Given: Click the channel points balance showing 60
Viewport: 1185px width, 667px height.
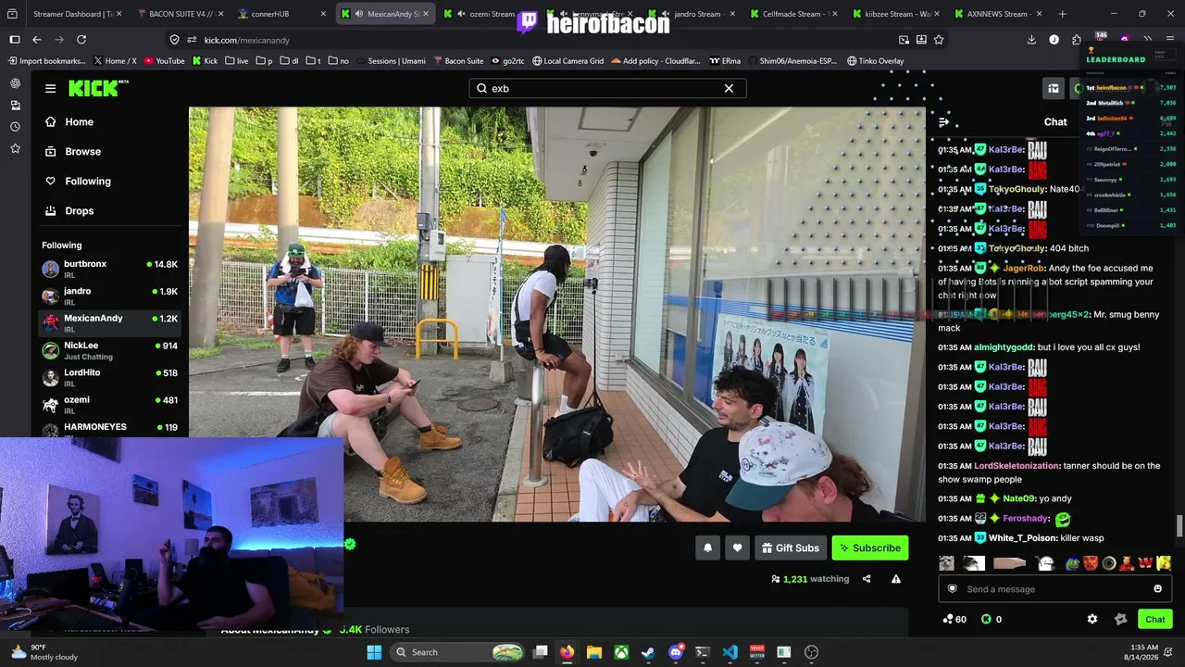Looking at the screenshot, I should [954, 619].
